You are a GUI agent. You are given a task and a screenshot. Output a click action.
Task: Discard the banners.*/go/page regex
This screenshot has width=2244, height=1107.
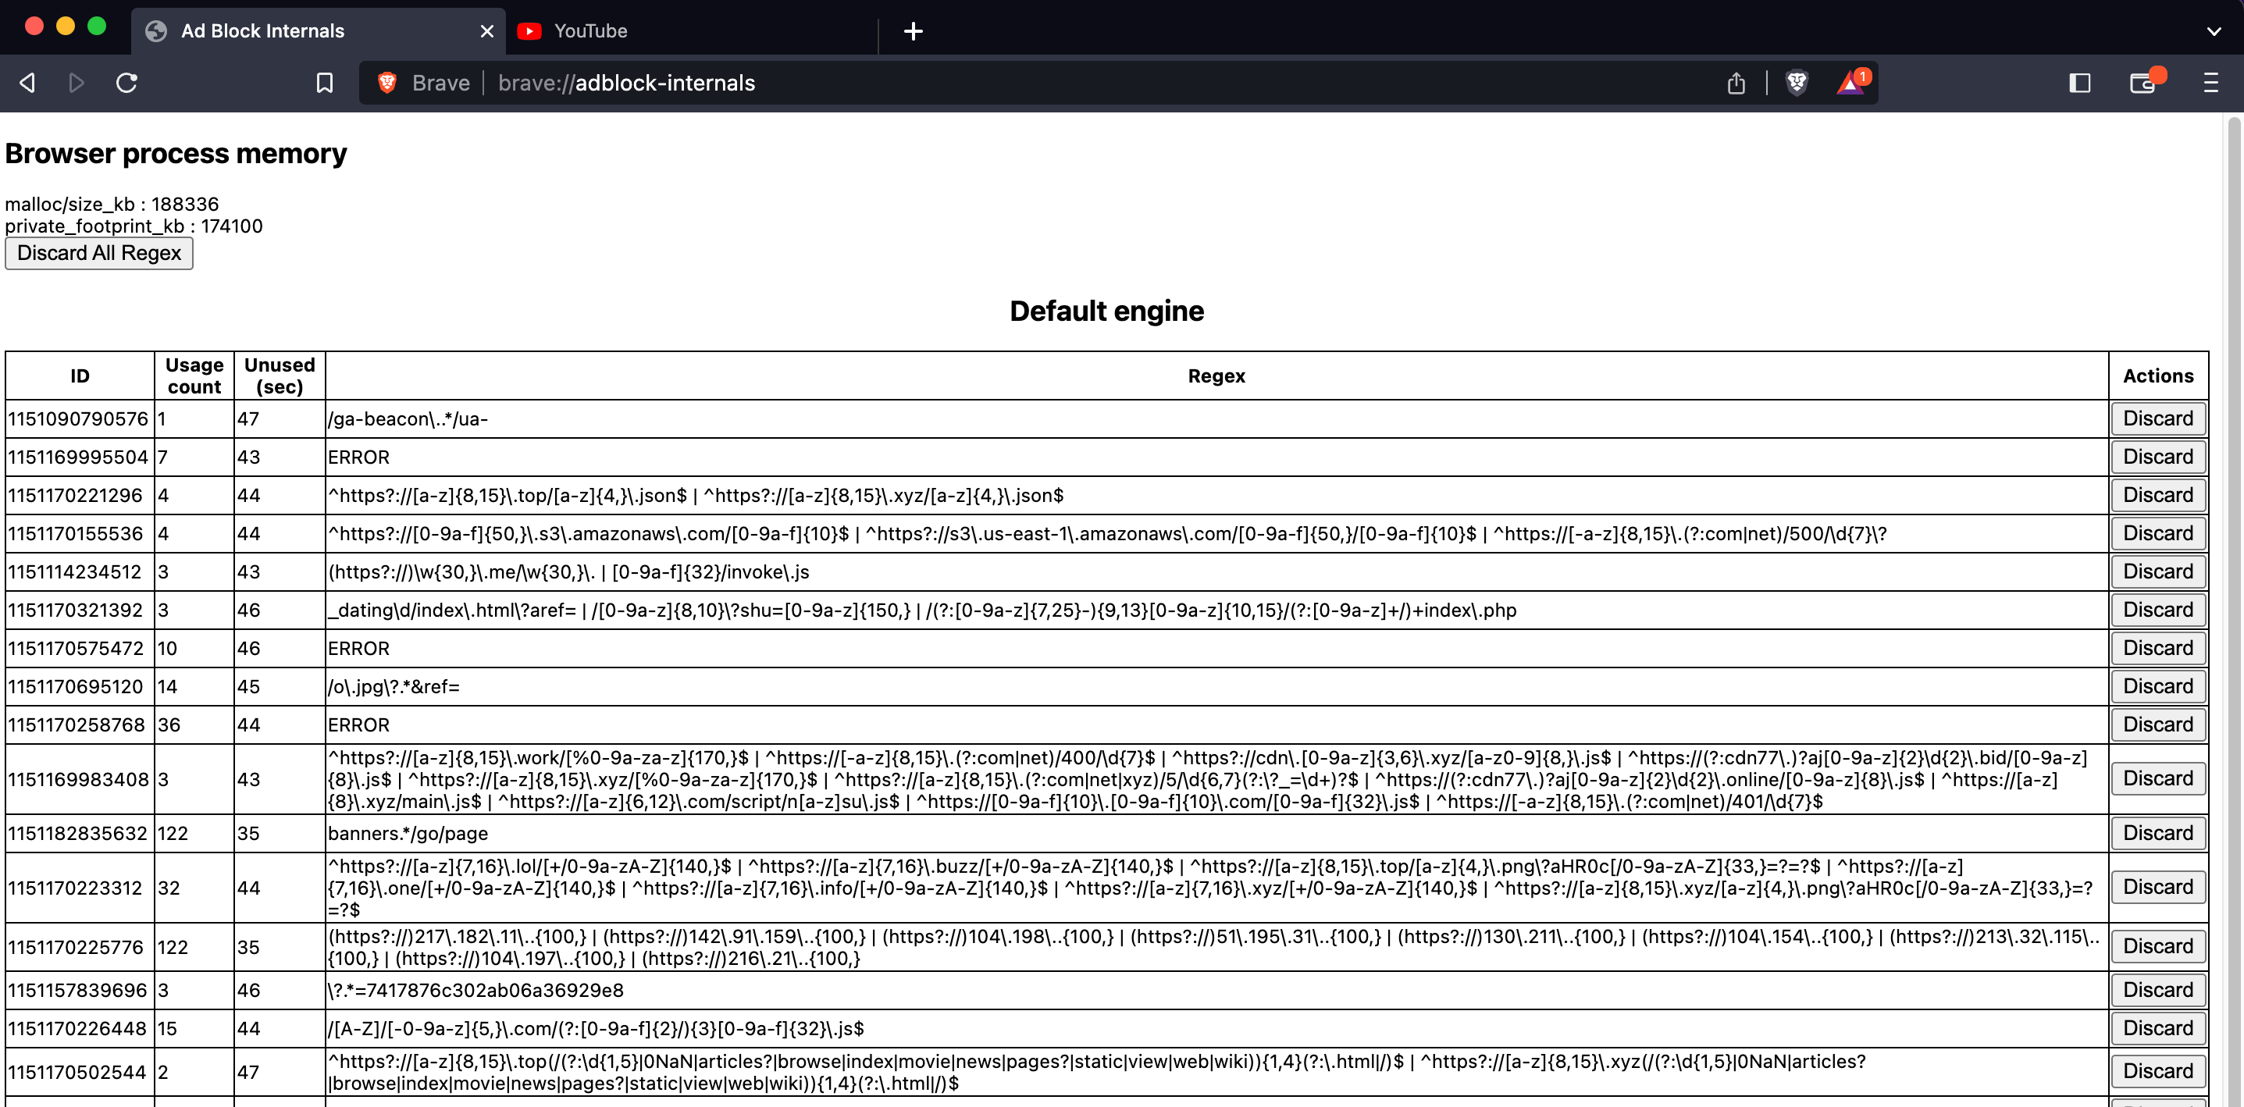2157,833
